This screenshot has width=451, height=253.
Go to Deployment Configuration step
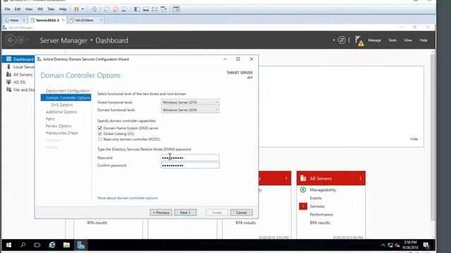[x=68, y=91]
